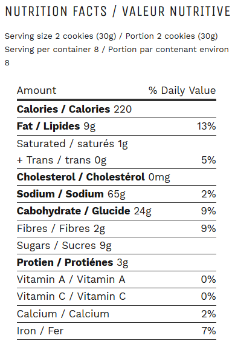Select the serving size text line
The width and height of the screenshot is (235, 344).
coord(111,36)
